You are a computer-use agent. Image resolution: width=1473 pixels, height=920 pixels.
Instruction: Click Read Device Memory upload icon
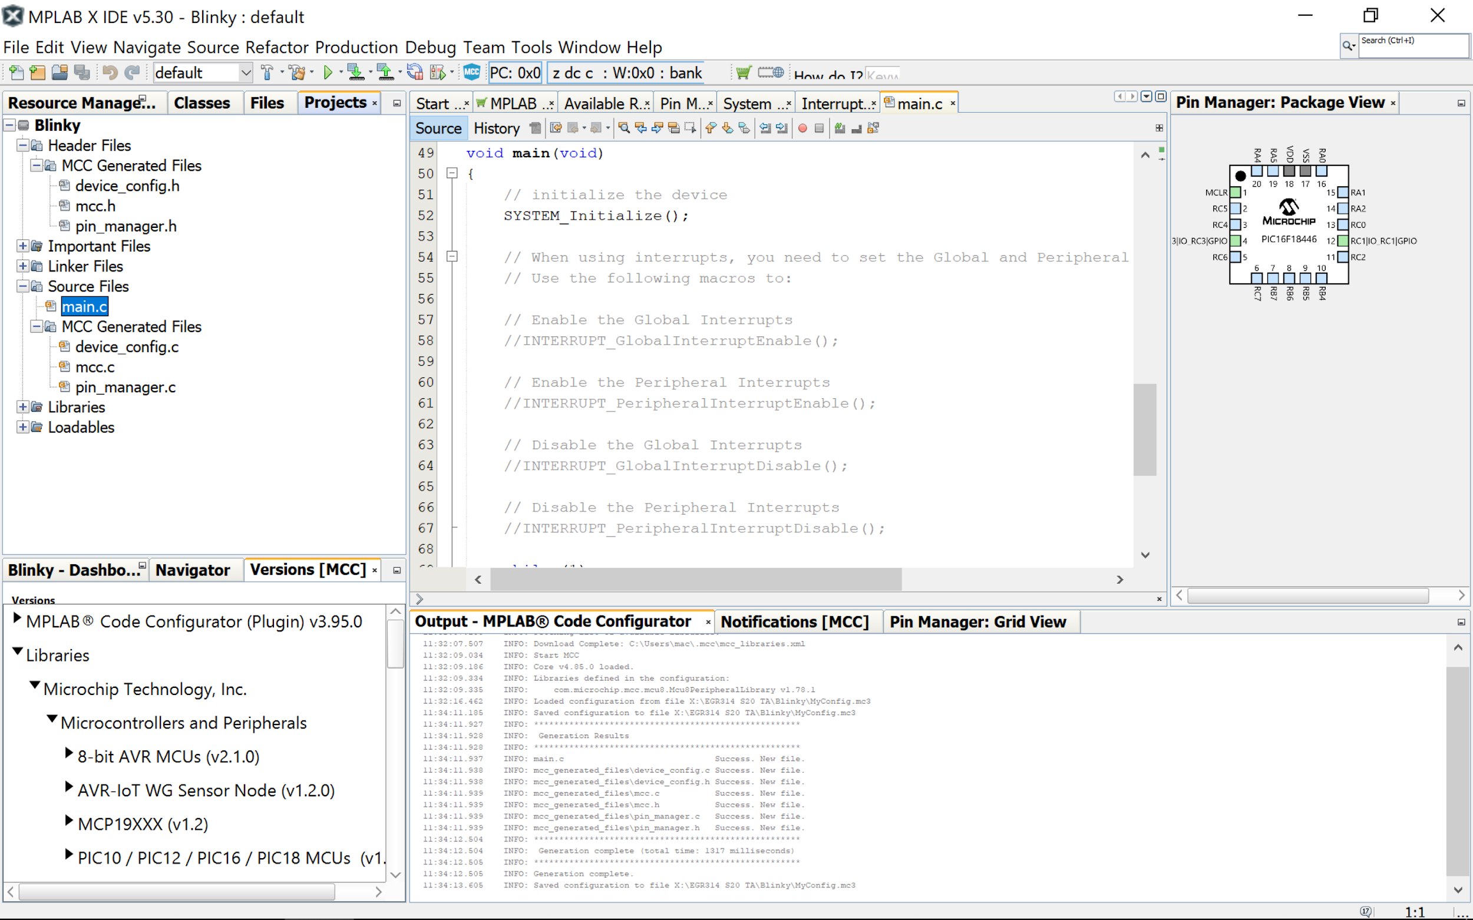[385, 73]
